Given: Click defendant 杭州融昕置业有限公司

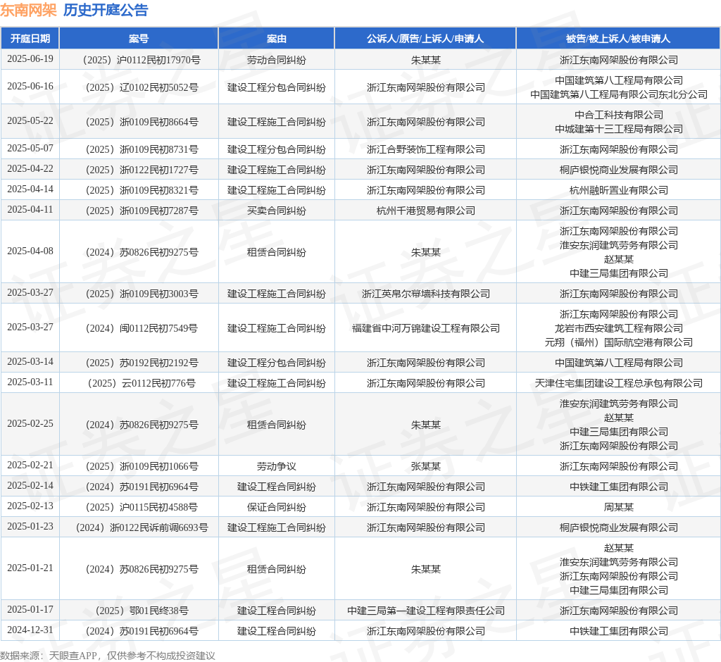Looking at the screenshot, I should (618, 190).
